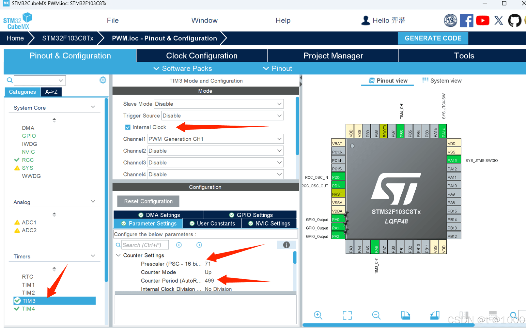This screenshot has height=329, width=526.
Task: Switch to the Project Manager tab
Action: (333, 56)
